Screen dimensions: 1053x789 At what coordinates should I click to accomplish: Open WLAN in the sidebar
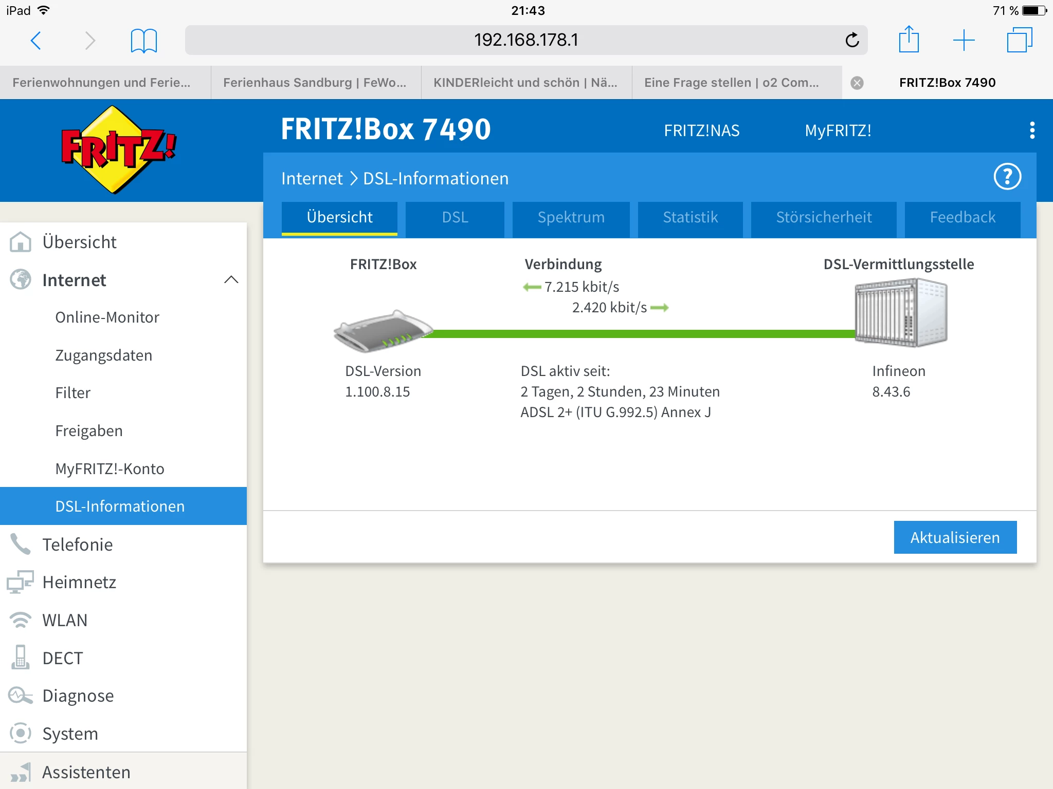coord(123,620)
